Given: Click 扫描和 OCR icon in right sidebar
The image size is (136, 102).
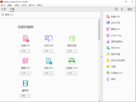Looking at the screenshot, I should point(108,73).
